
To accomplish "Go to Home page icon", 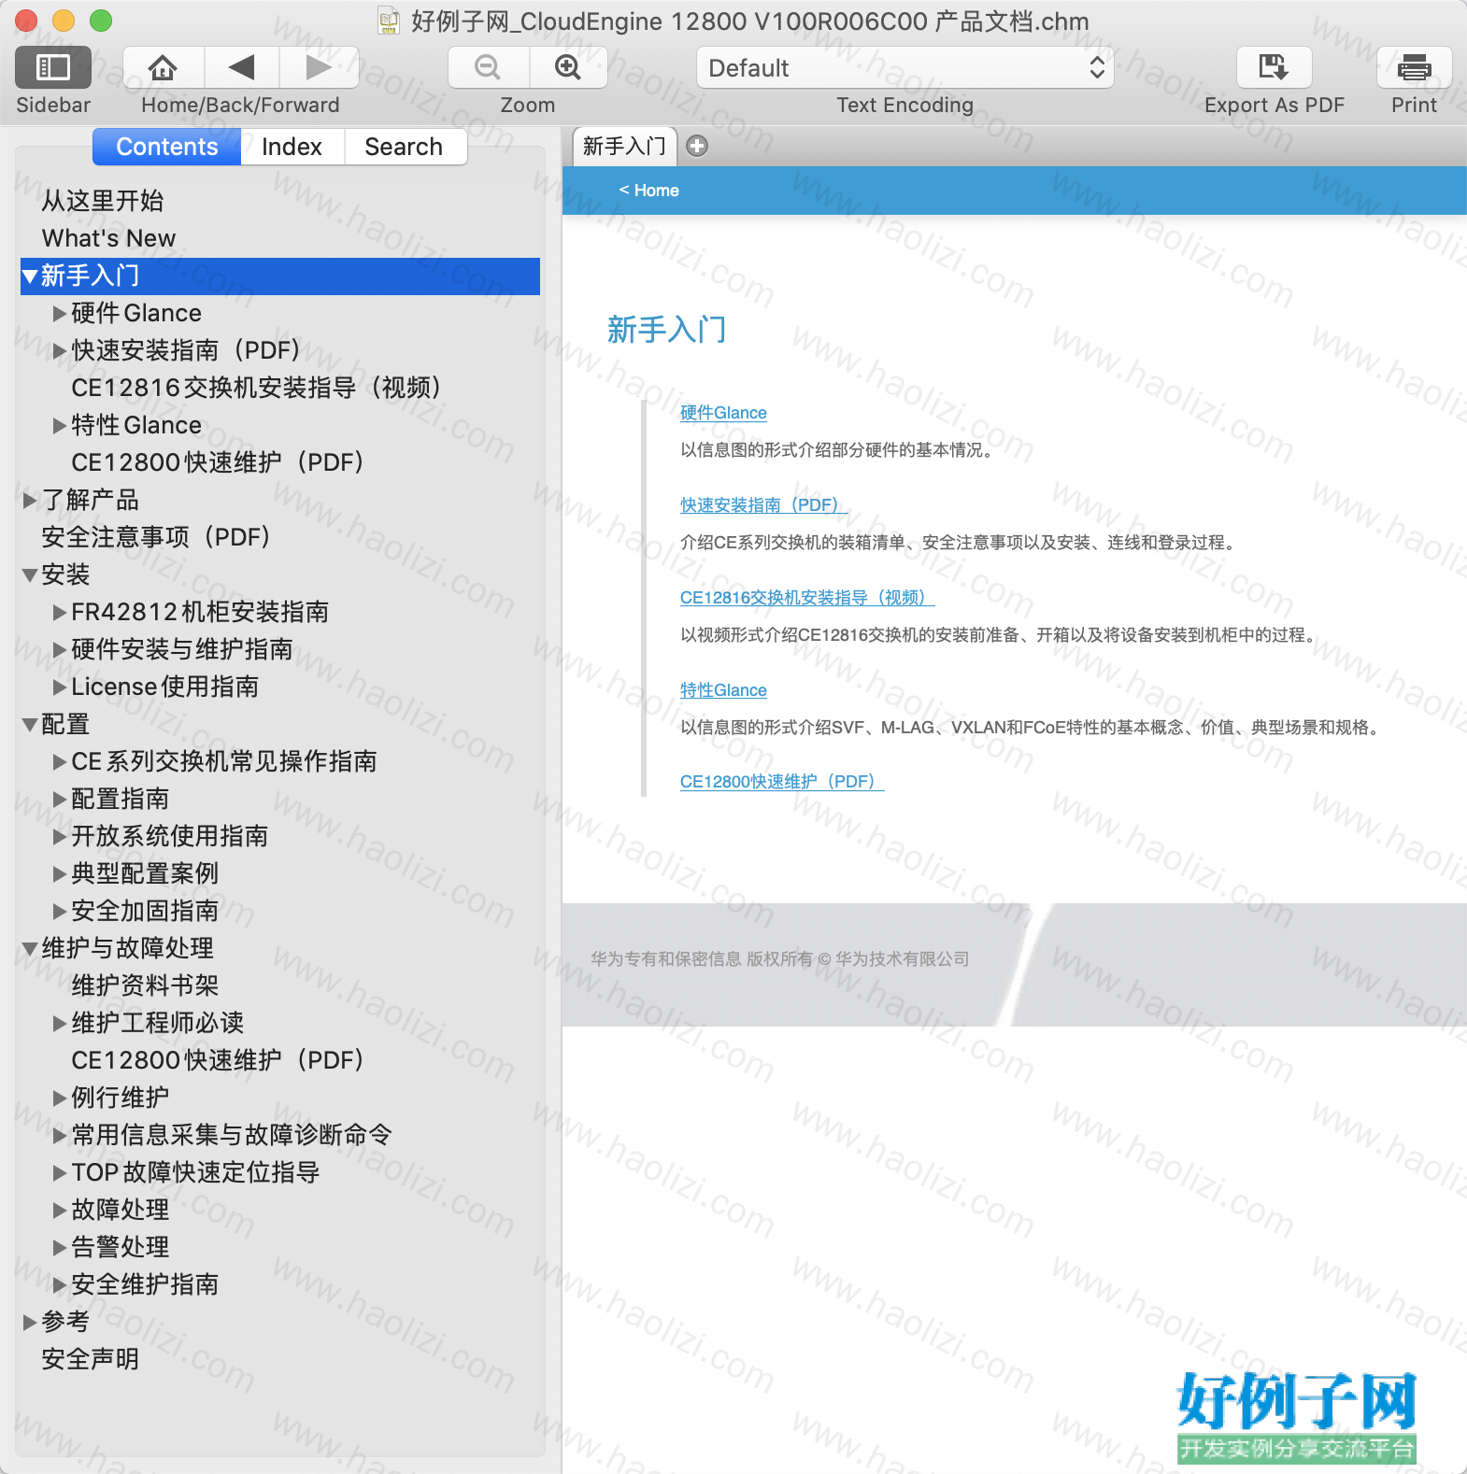I will (x=163, y=67).
